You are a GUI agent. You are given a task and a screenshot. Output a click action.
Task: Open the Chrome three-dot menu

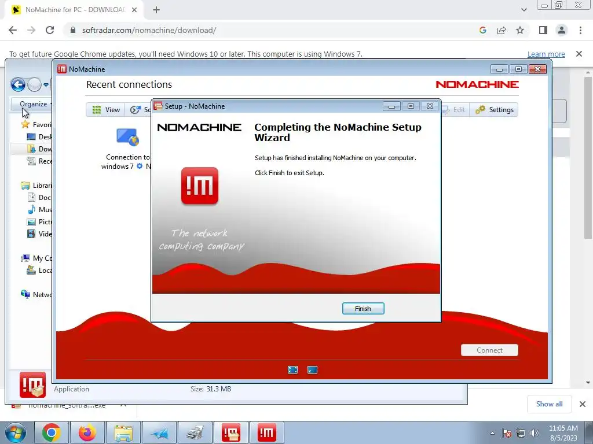580,30
